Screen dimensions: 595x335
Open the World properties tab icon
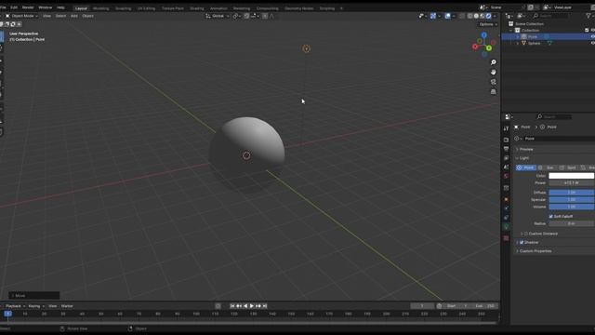506,176
